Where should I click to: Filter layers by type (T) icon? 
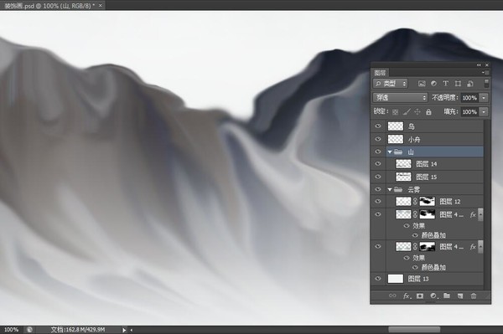[x=446, y=84]
